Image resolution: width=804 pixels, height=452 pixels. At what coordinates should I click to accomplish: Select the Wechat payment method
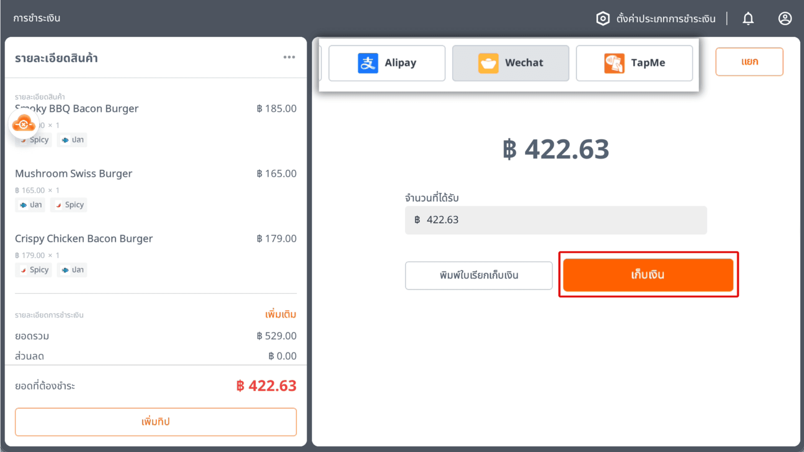[510, 63]
